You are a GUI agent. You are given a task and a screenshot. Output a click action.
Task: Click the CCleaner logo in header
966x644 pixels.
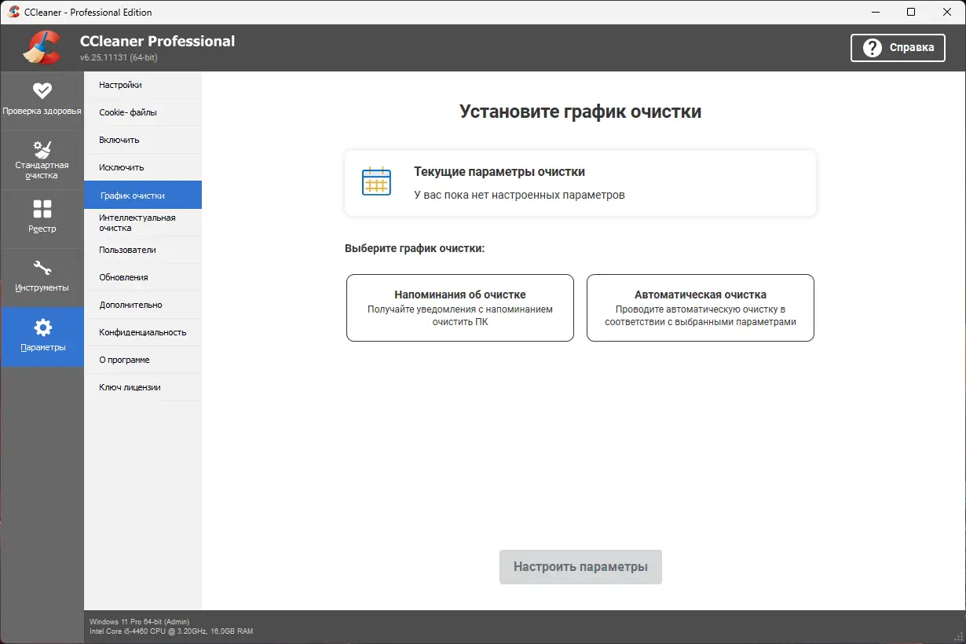42,47
